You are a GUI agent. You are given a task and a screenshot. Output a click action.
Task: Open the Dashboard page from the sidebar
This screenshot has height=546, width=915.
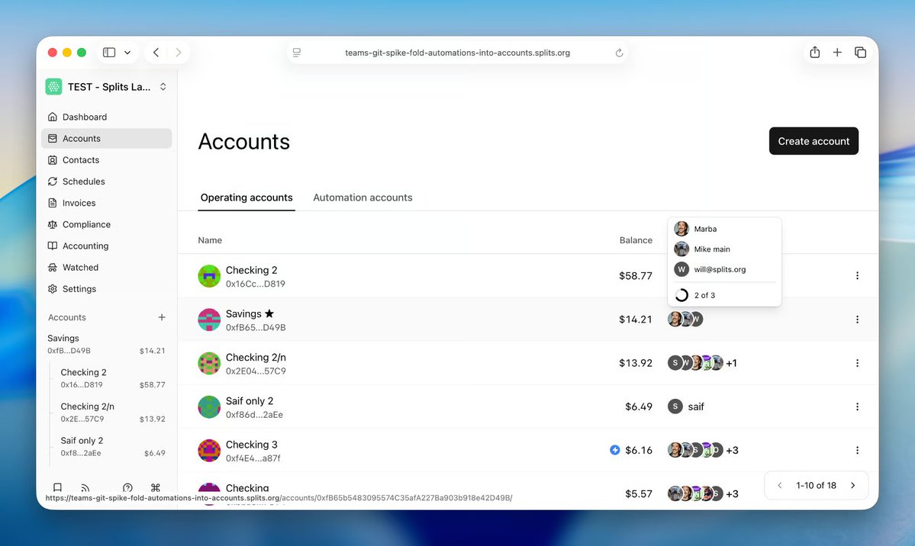[107, 117]
